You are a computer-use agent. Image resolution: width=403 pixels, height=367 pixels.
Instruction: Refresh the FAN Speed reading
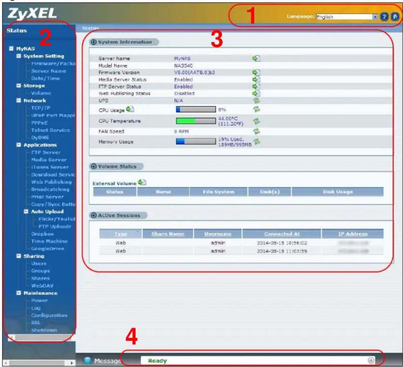(256, 131)
